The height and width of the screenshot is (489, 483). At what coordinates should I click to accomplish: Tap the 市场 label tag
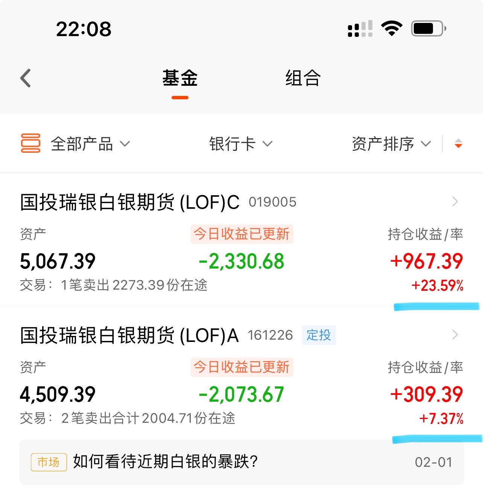click(49, 462)
